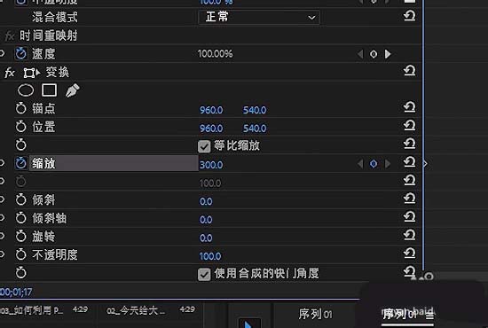Edit the 倾斜轴 value 0.0

(x=206, y=220)
